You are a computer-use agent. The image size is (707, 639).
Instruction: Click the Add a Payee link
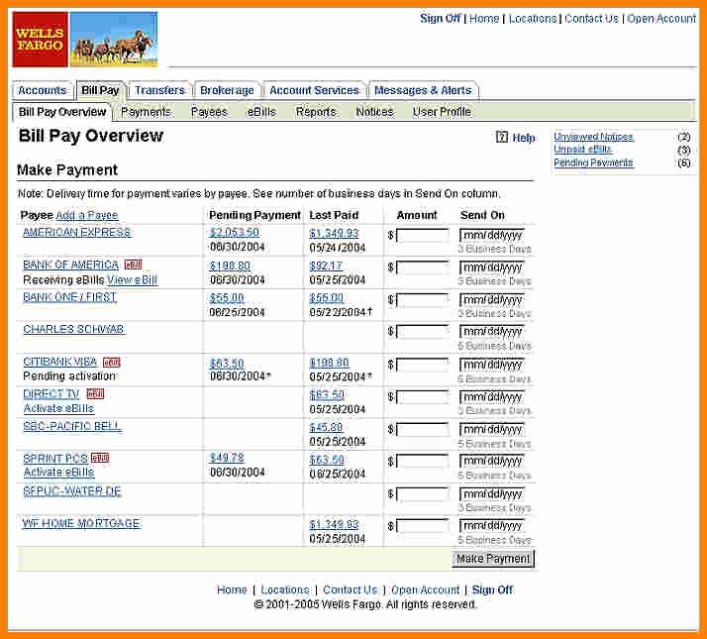pos(87,215)
